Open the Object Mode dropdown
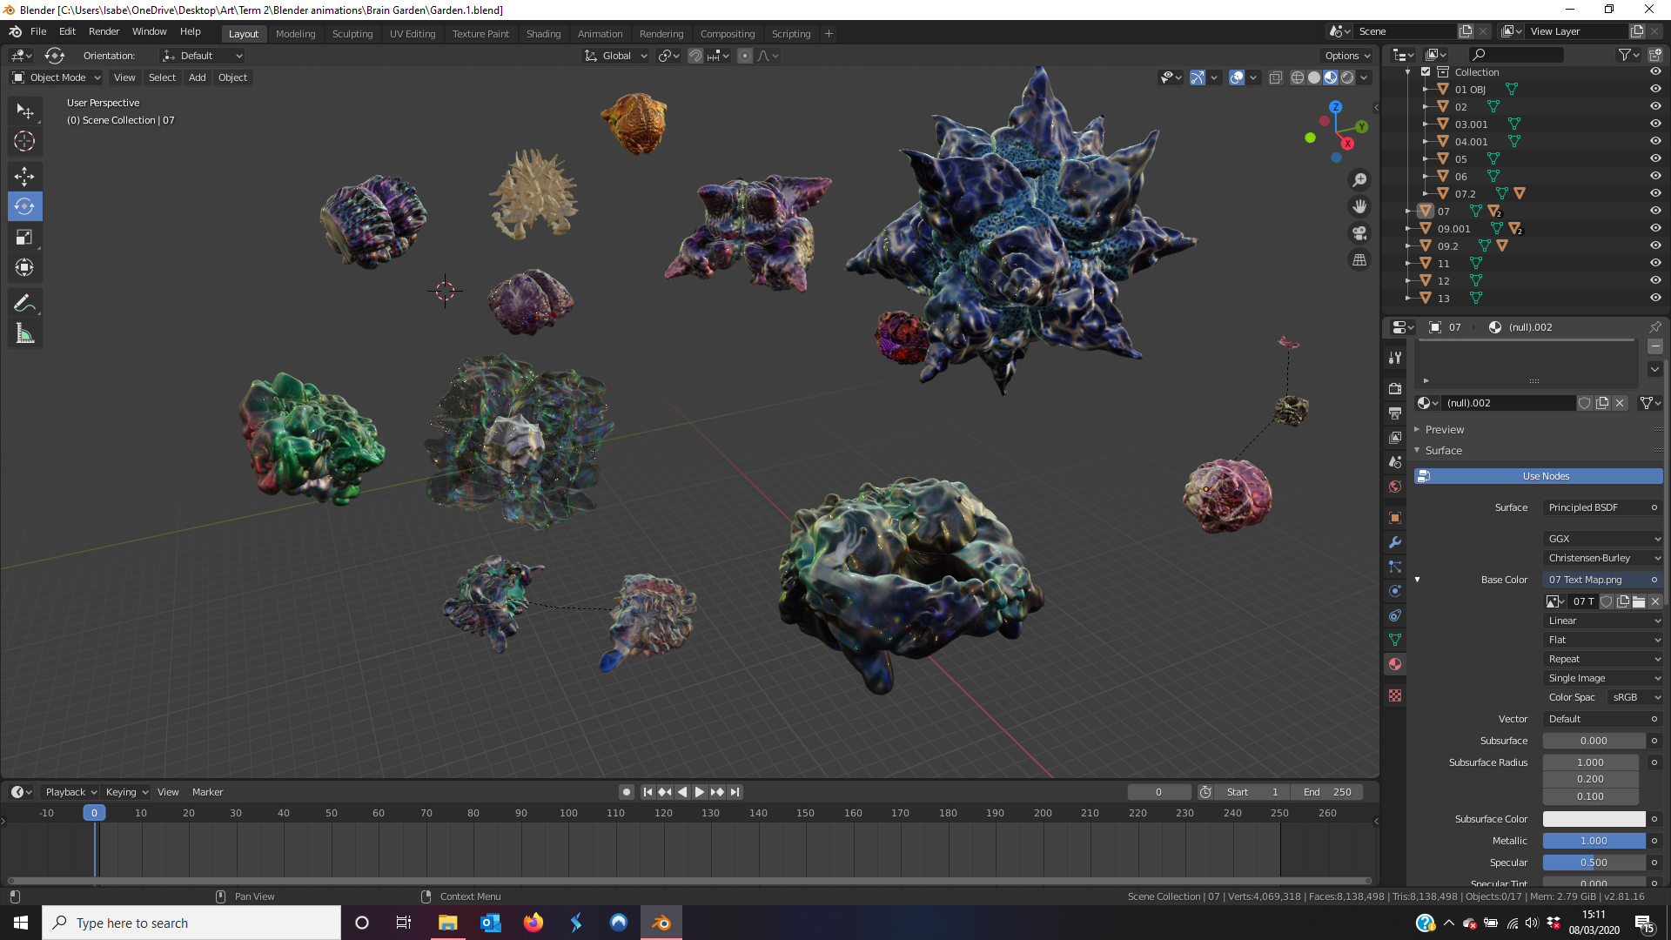1671x940 pixels. [57, 77]
